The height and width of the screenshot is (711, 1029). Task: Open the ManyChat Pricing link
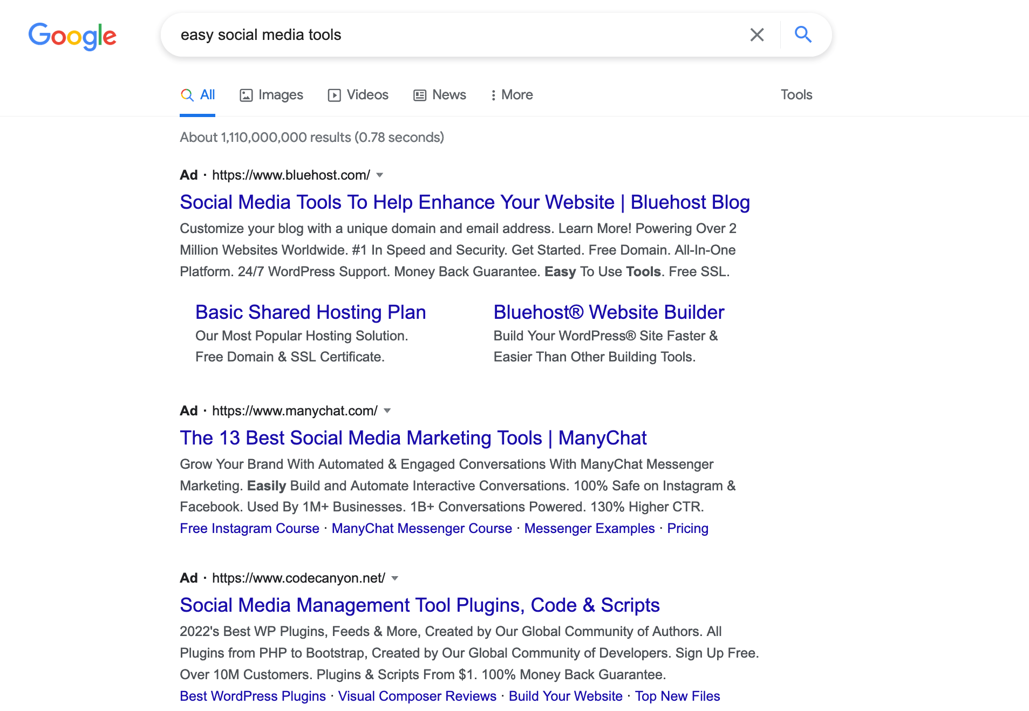(x=688, y=529)
